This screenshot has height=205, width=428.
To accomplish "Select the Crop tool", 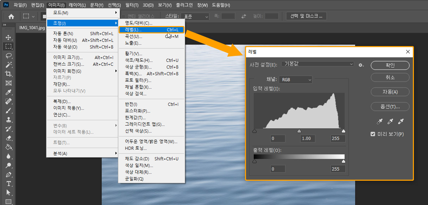I will (x=8, y=74).
